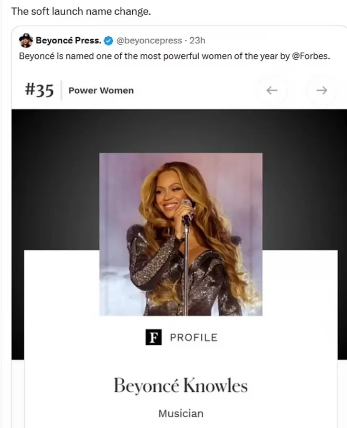Click the #35 ranking number
The image size is (347, 428).
pos(39,90)
